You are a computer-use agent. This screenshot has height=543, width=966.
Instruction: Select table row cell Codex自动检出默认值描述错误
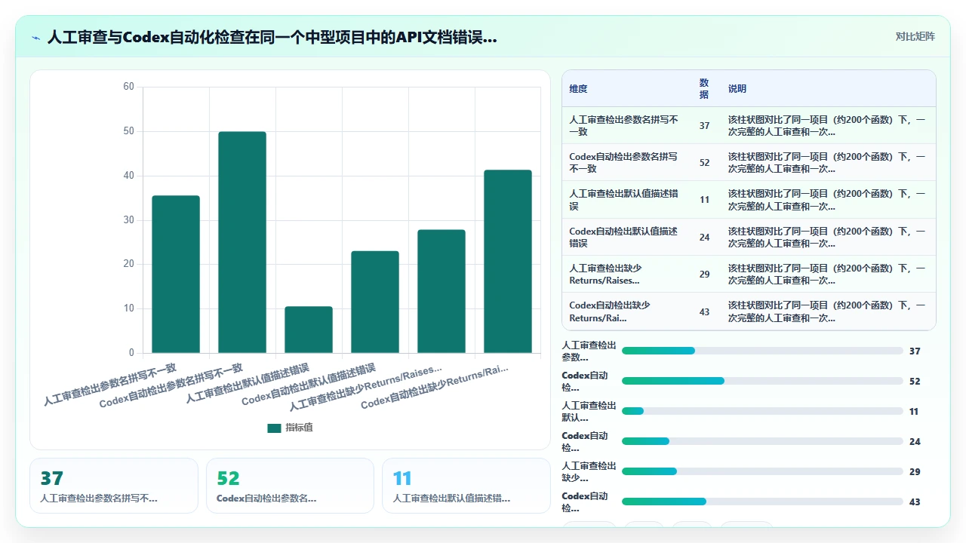click(x=626, y=237)
